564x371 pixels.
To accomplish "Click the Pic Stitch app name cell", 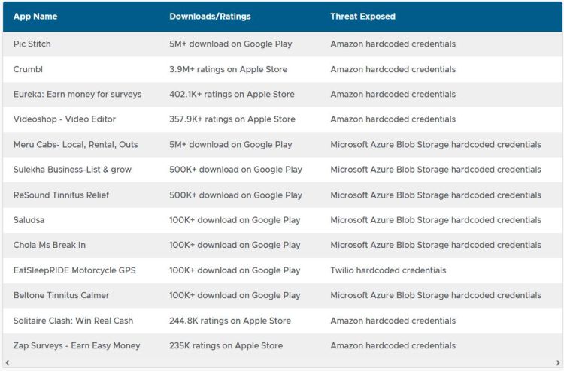I will (x=32, y=44).
